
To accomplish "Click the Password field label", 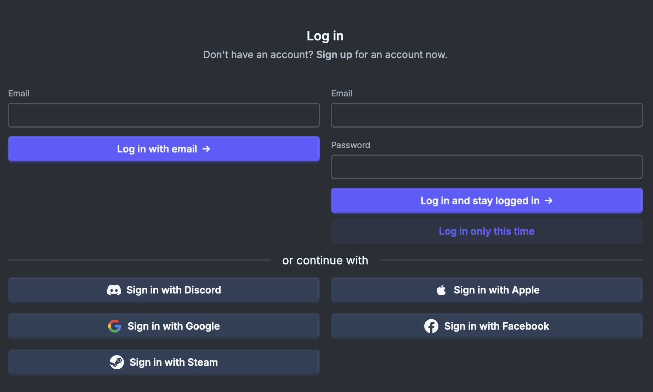I will point(350,145).
